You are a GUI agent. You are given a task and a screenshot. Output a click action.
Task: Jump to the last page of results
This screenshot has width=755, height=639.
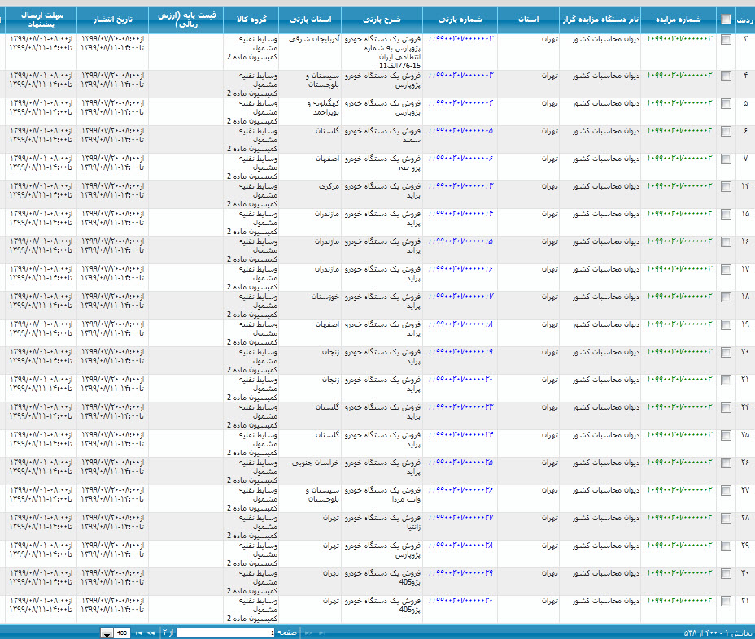click(138, 632)
